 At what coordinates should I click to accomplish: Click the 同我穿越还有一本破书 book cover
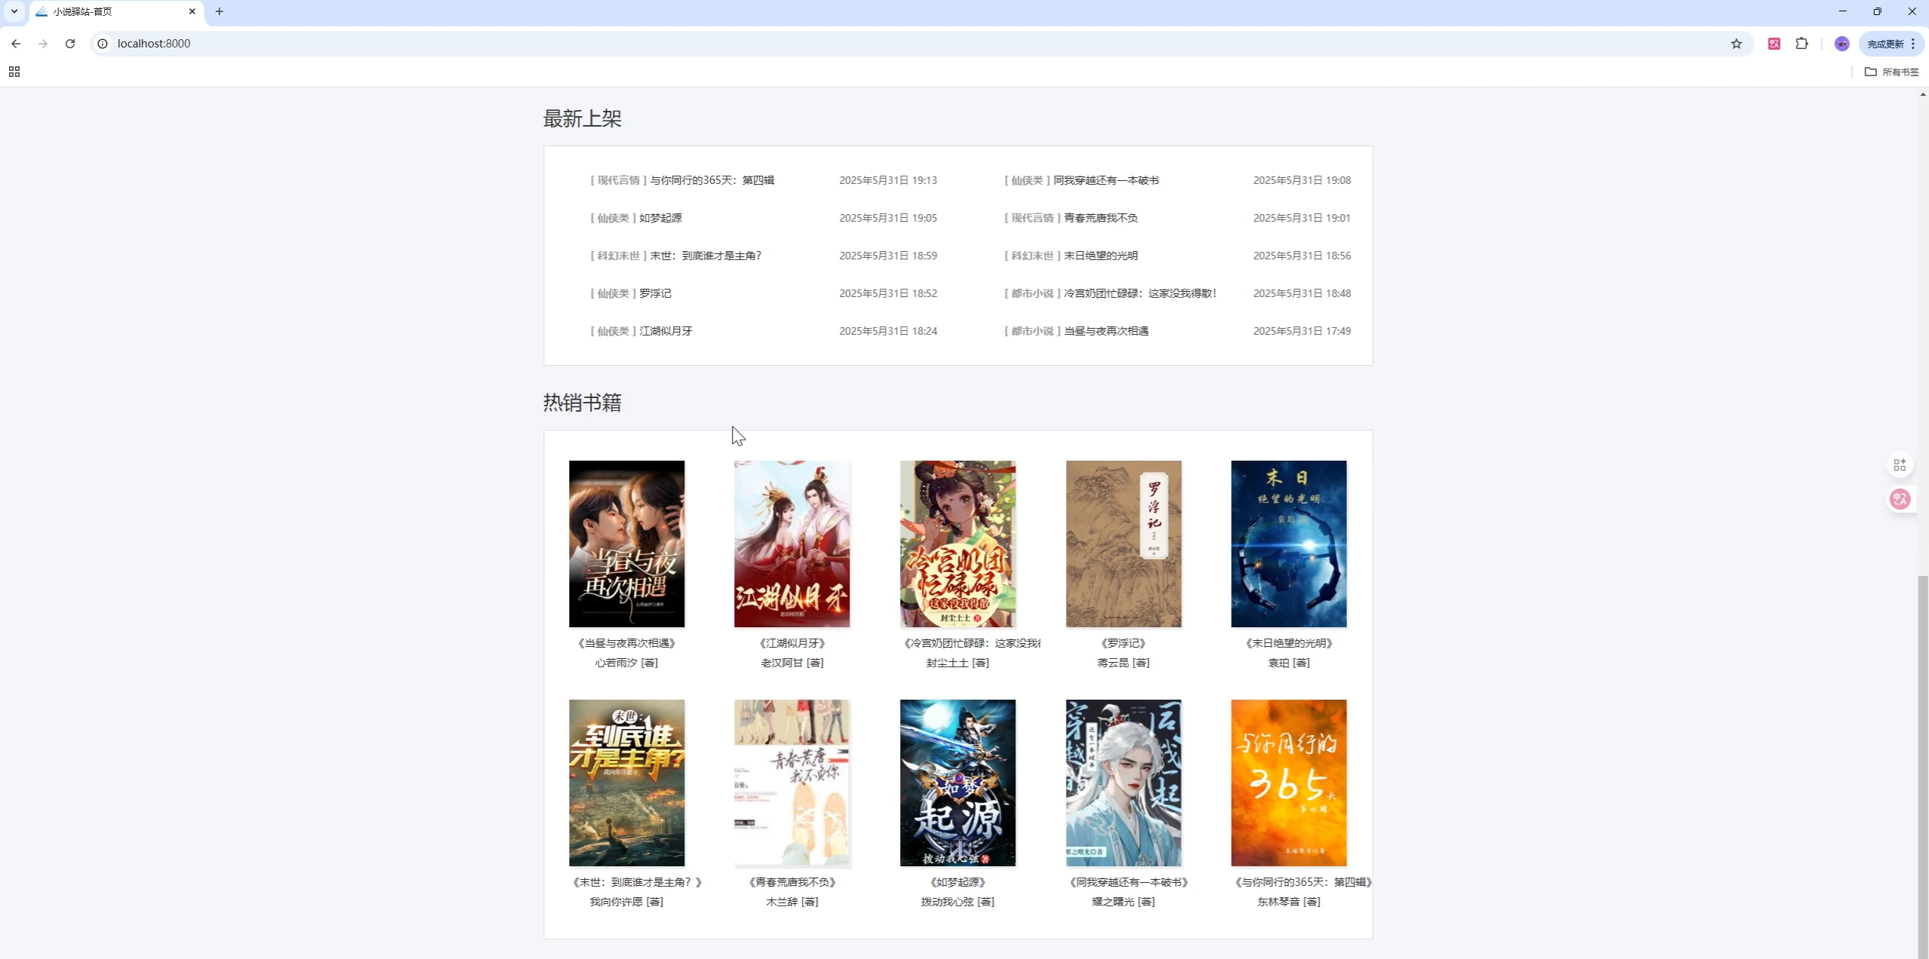tap(1123, 783)
